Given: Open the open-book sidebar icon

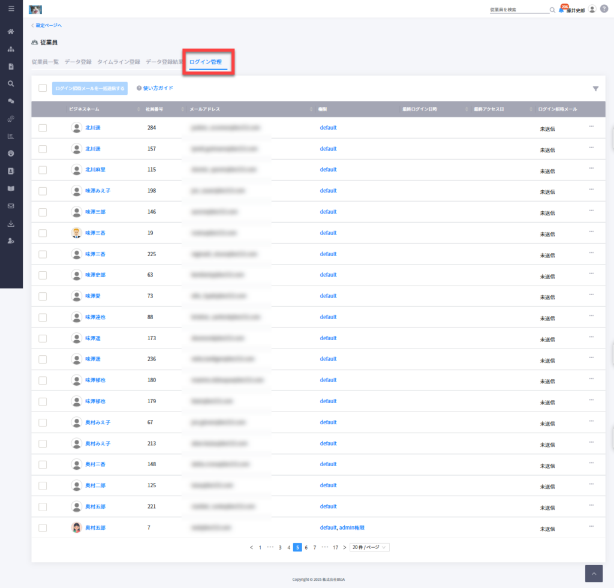Looking at the screenshot, I should click(11, 188).
